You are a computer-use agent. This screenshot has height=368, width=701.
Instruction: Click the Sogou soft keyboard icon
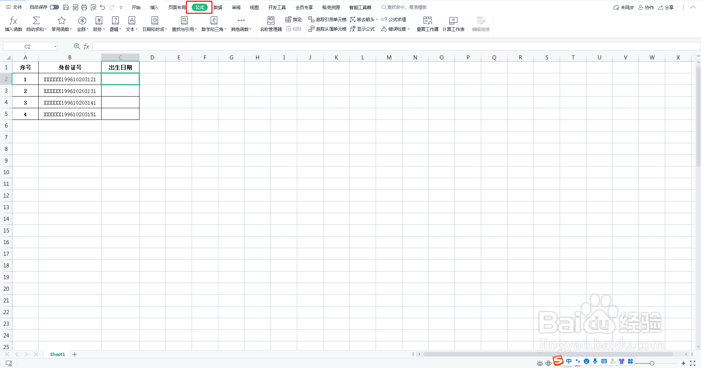pyautogui.click(x=604, y=361)
